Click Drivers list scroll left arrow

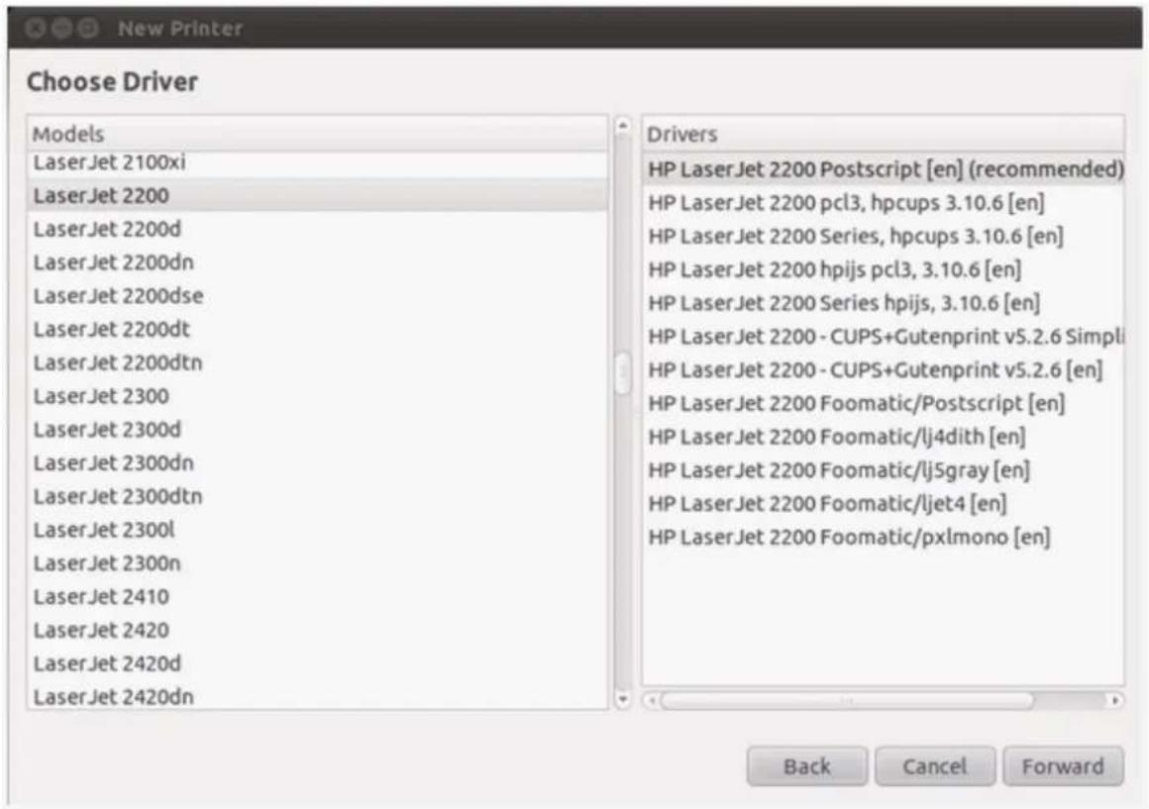click(x=652, y=700)
